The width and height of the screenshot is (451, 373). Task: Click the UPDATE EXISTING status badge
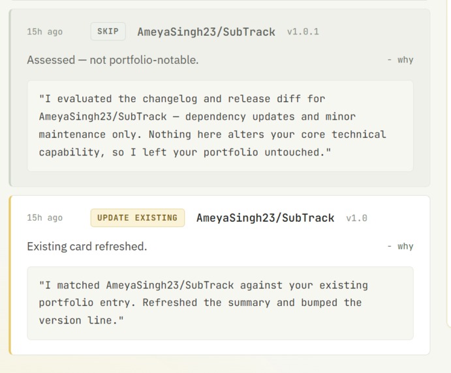[x=138, y=218]
